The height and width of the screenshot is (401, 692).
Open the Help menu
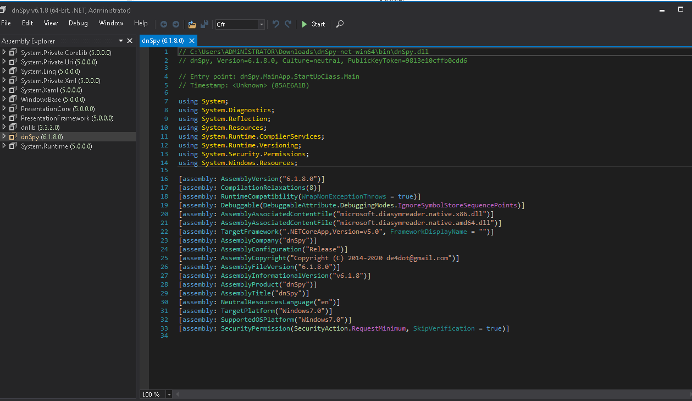[141, 23]
